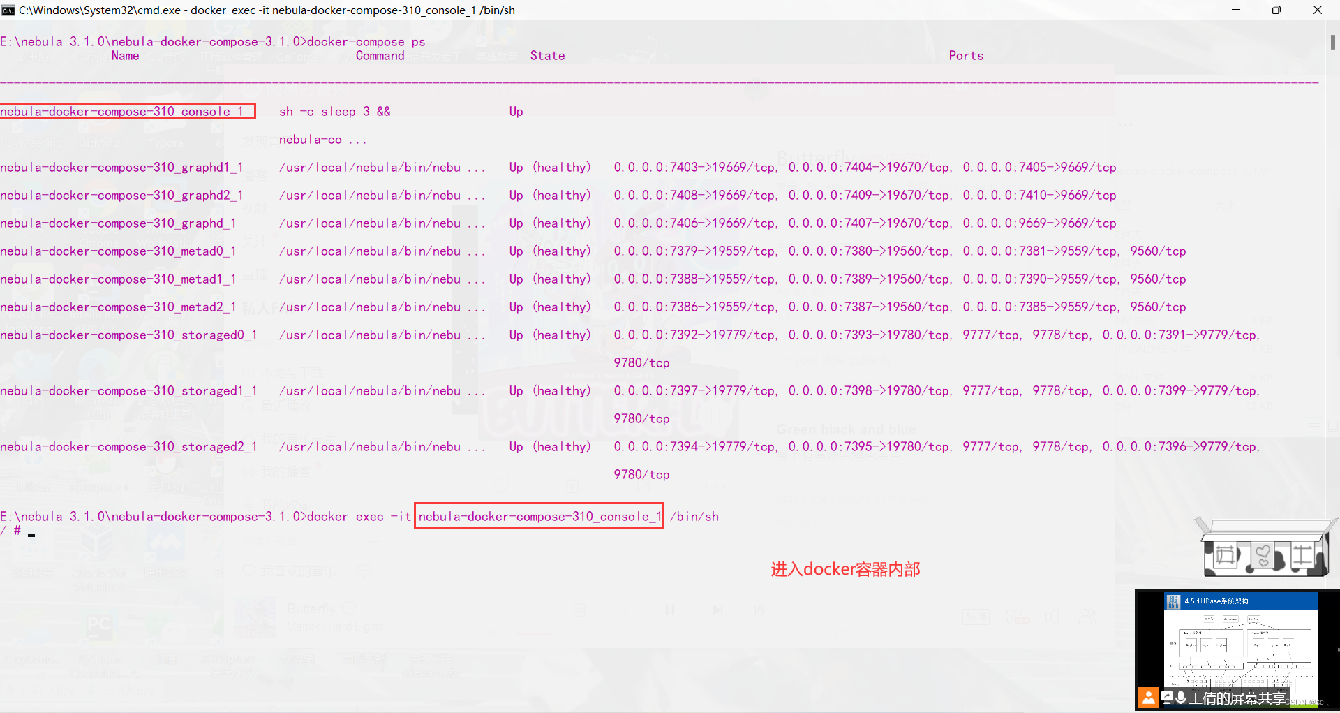Click the 9780/tcp text under storaged0 row

(x=641, y=362)
